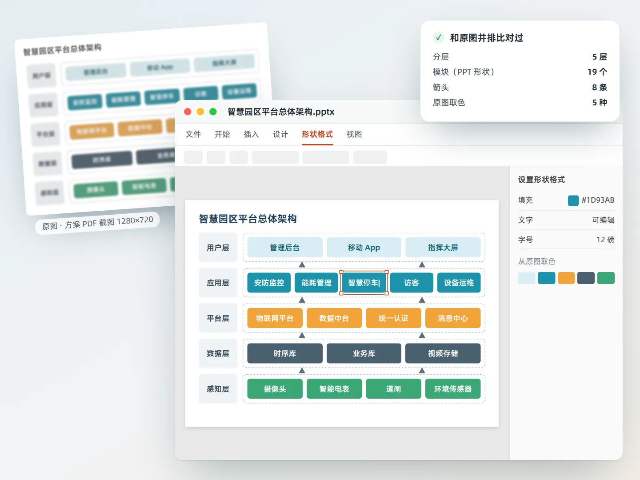Switch to the 开始 tab
This screenshot has height=480, width=640.
point(222,134)
